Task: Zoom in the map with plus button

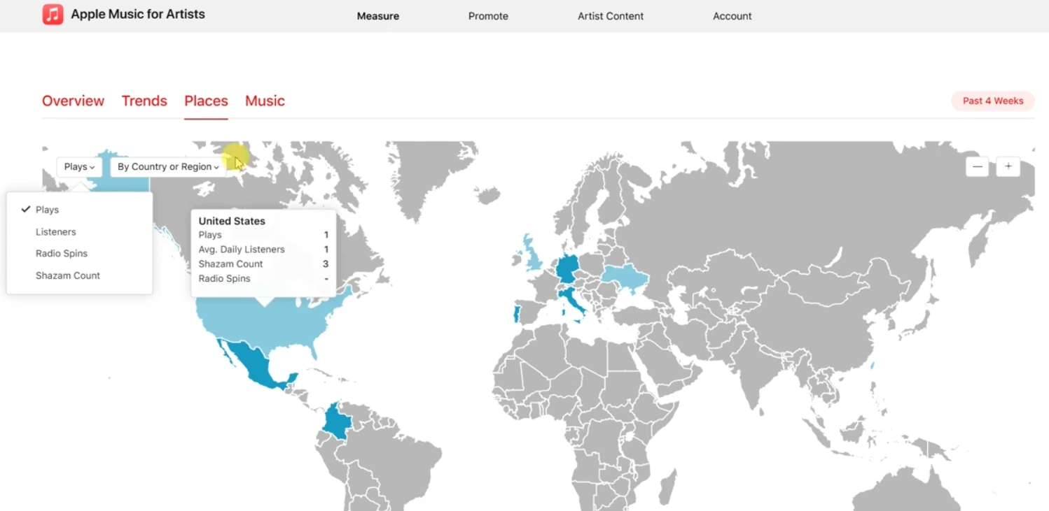Action: [1008, 166]
